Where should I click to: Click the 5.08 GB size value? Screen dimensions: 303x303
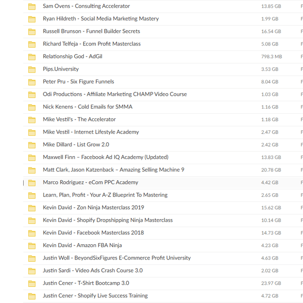(x=270, y=44)
